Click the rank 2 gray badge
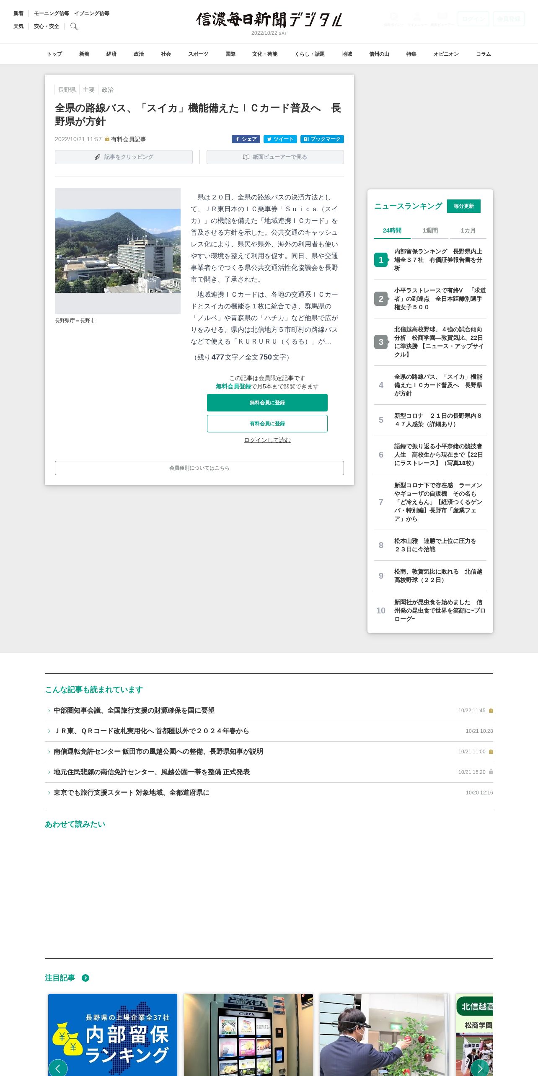Image resolution: width=538 pixels, height=1076 pixels. click(381, 299)
